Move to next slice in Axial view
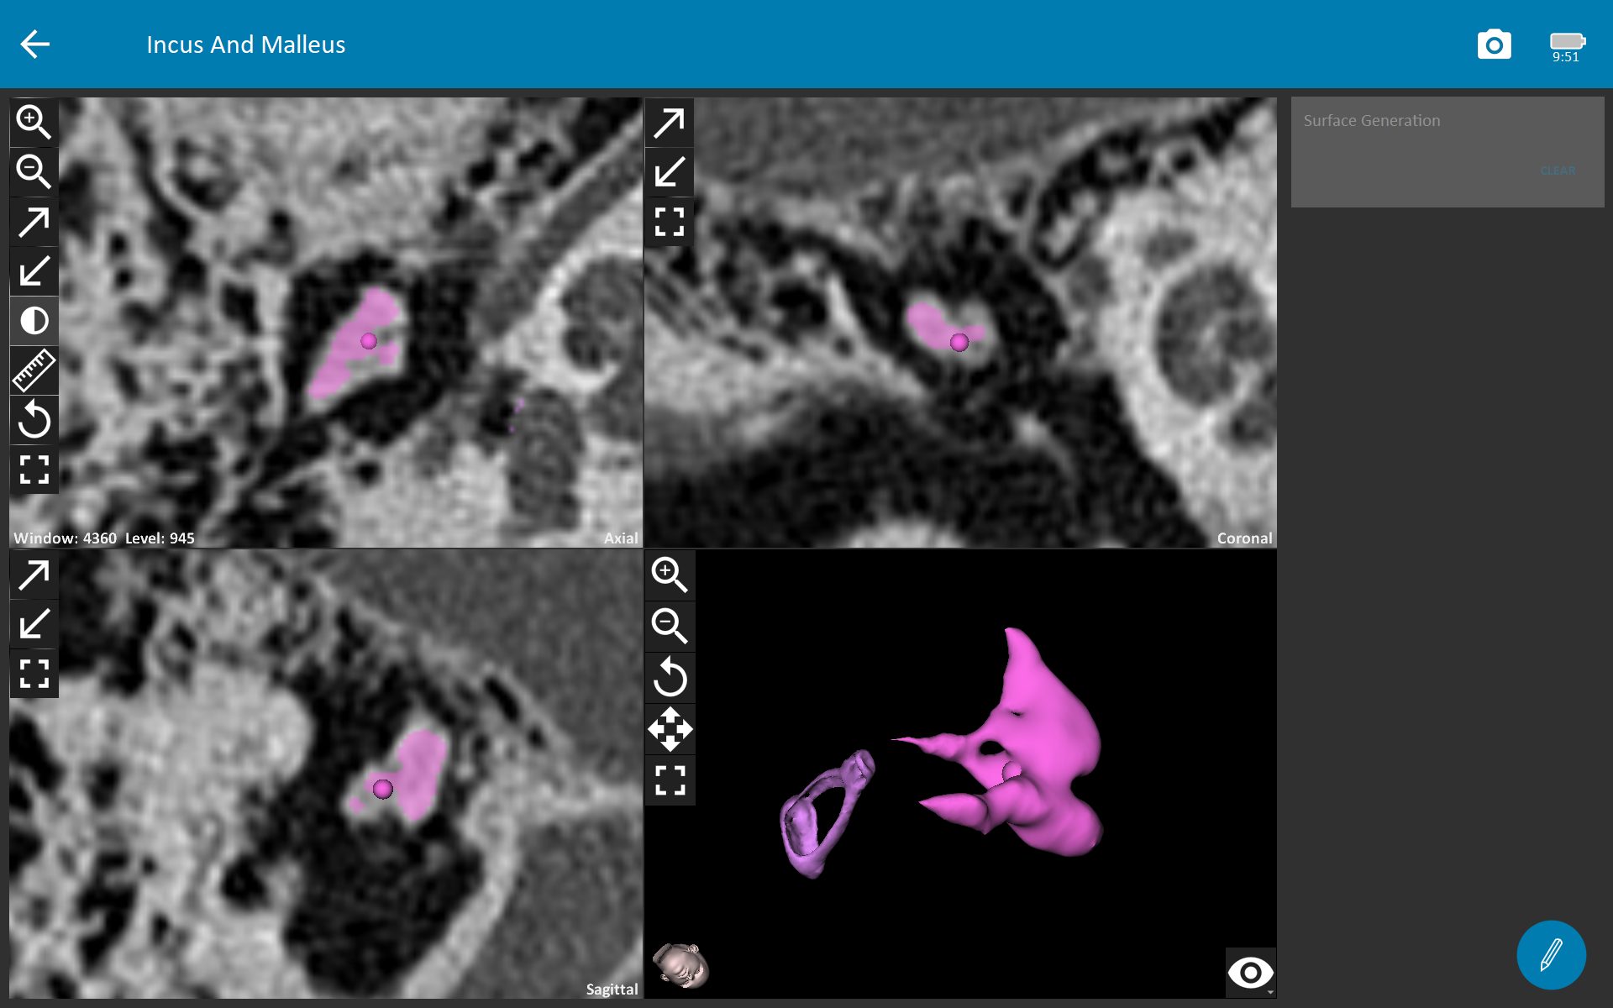The width and height of the screenshot is (1613, 1008). point(34,222)
